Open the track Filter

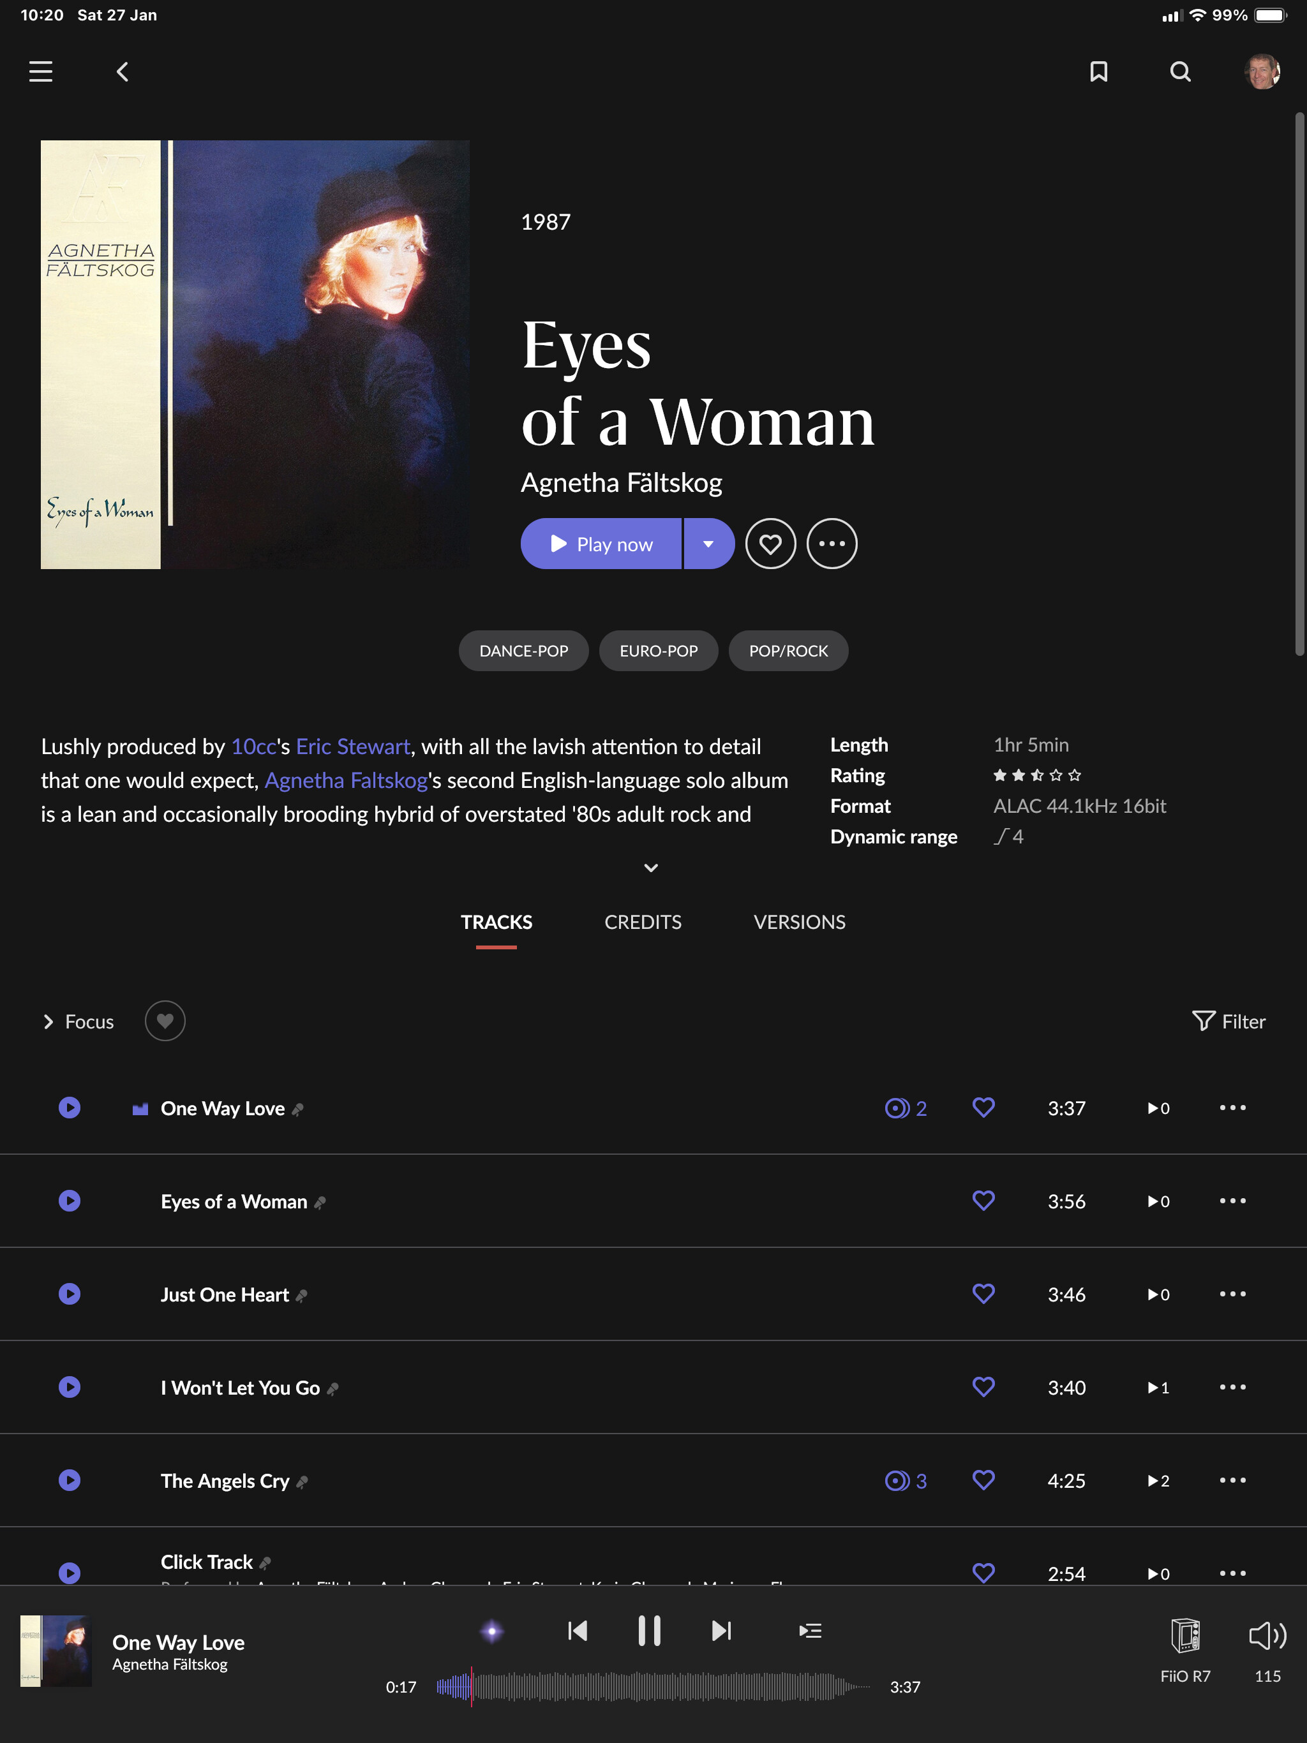[1228, 1021]
